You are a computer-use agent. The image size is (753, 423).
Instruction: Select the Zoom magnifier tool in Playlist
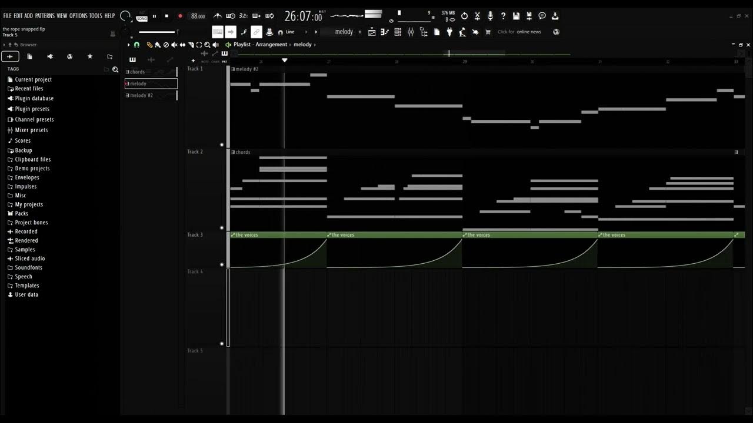207,45
